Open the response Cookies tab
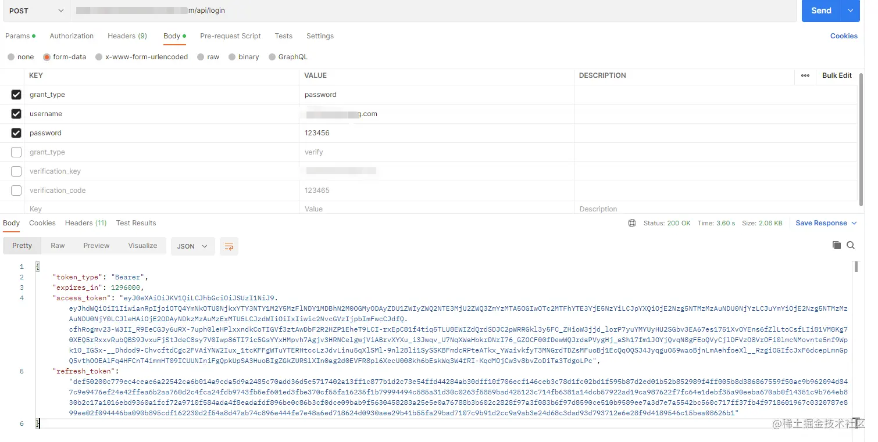Screen dimensions: 878x442 point(42,223)
